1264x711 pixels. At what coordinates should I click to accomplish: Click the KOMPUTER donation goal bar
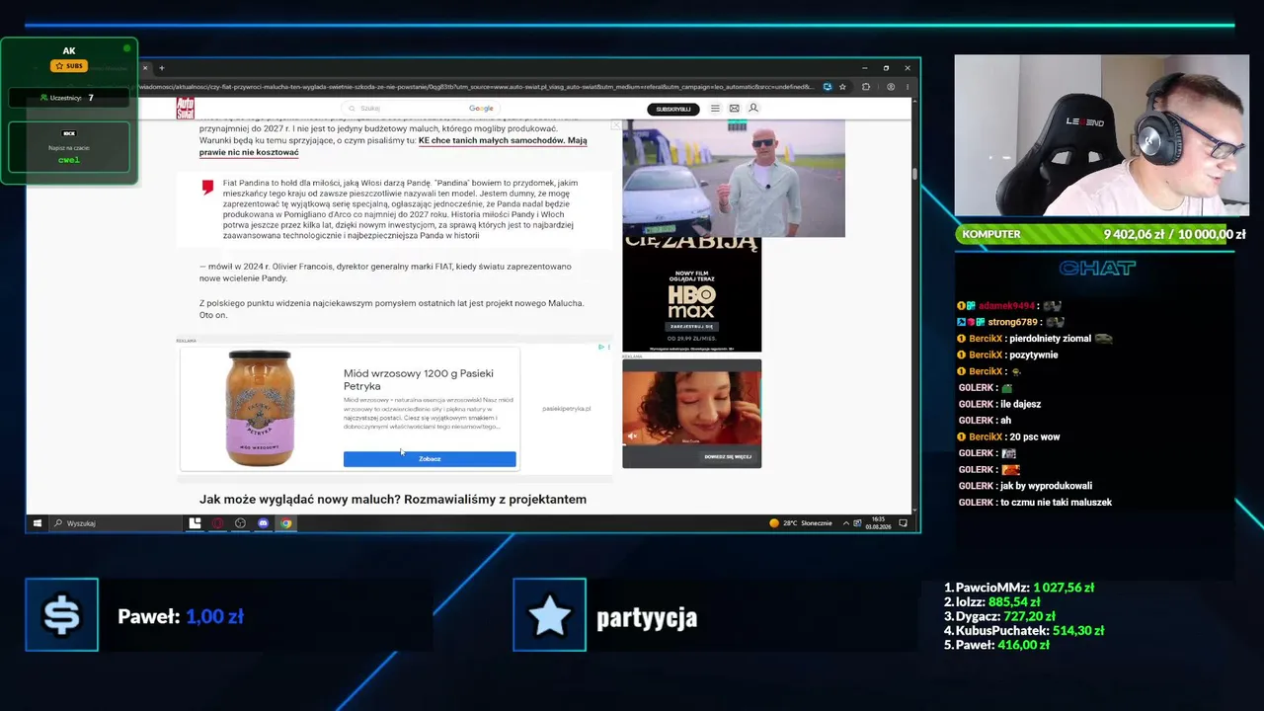click(x=1101, y=234)
